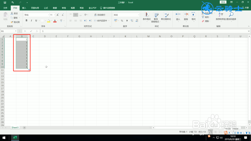Open the phonetic guide 文 icon
This screenshot has height=141, width=251.
pos(61,21)
